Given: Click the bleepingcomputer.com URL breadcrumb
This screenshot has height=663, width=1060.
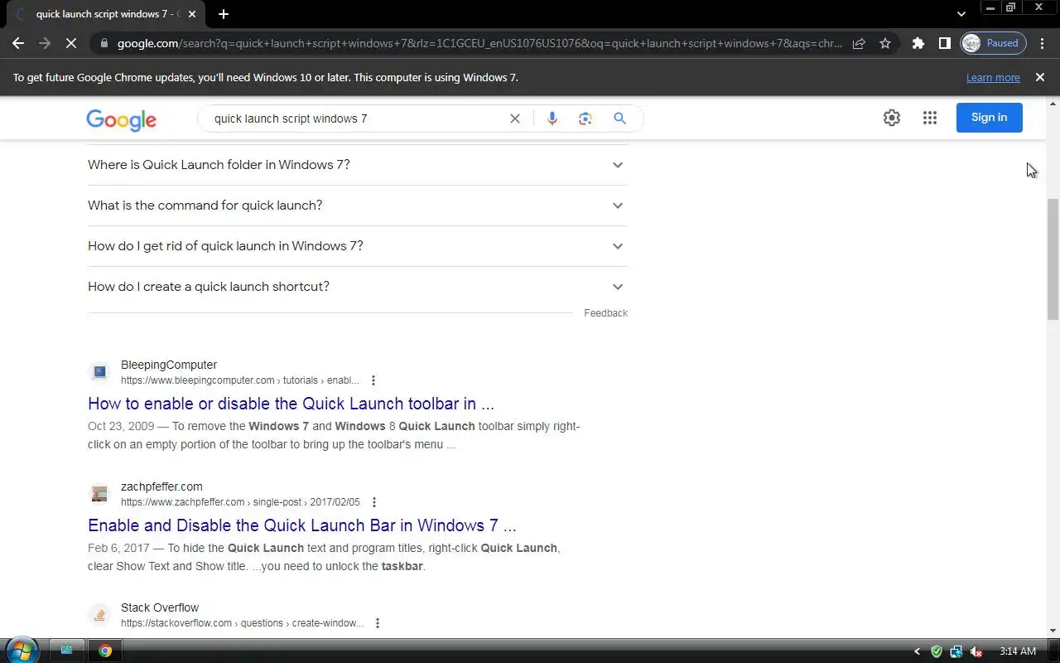Looking at the screenshot, I should coord(240,380).
